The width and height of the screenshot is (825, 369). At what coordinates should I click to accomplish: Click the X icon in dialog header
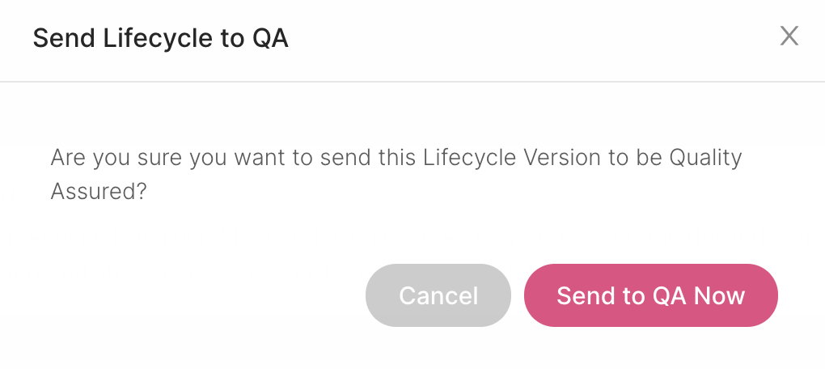789,36
